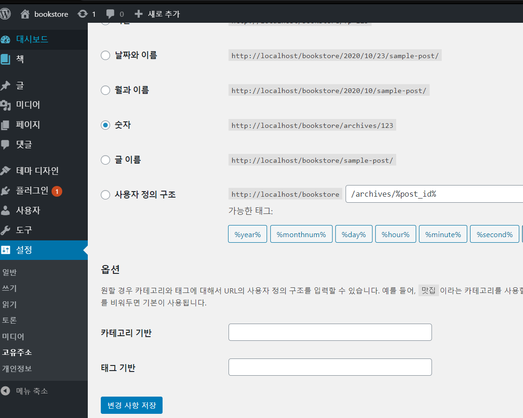Click the 플러그인 plug icon
The image size is (523, 418).
click(x=5, y=191)
